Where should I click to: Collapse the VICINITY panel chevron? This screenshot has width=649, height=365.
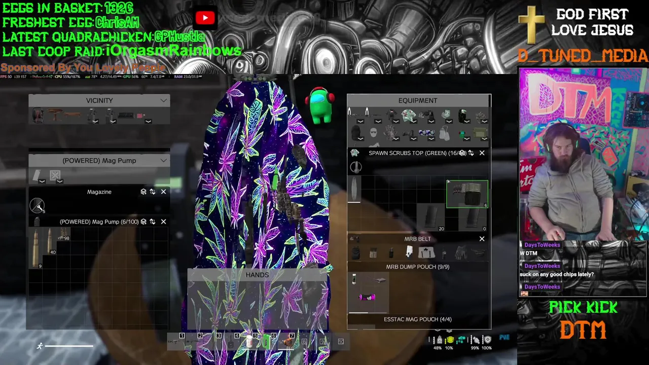point(163,100)
